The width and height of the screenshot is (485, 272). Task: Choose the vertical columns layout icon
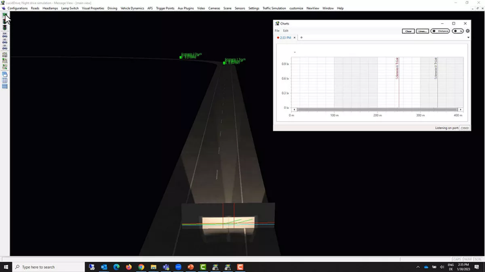(x=5, y=81)
